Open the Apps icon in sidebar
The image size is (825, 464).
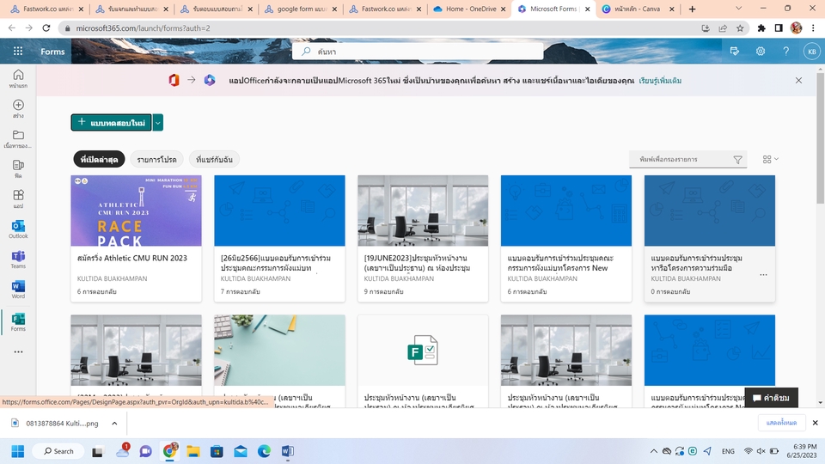click(18, 198)
